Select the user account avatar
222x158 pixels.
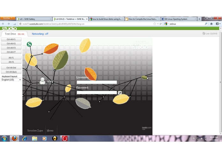click(x=42, y=81)
